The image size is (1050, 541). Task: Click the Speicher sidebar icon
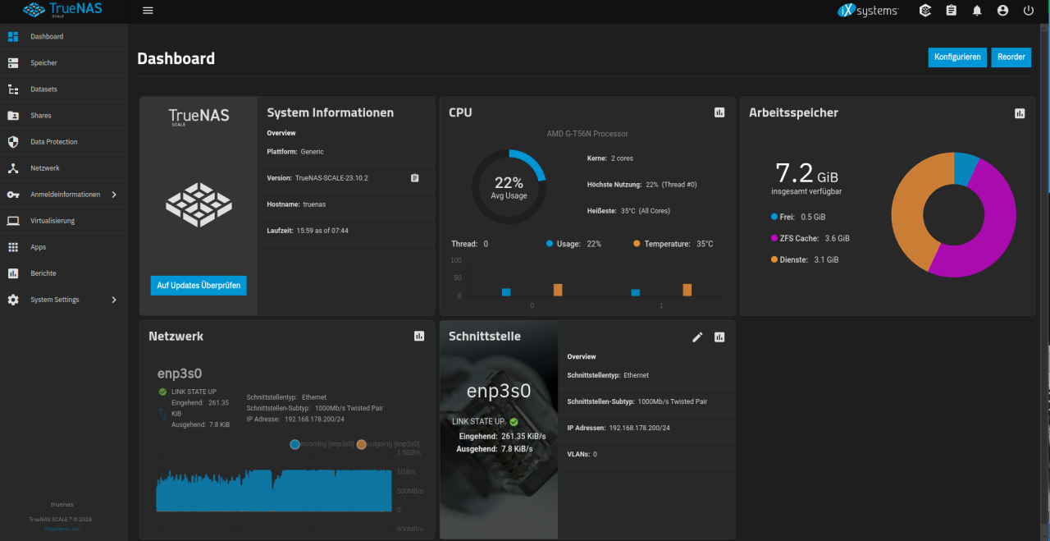click(13, 63)
